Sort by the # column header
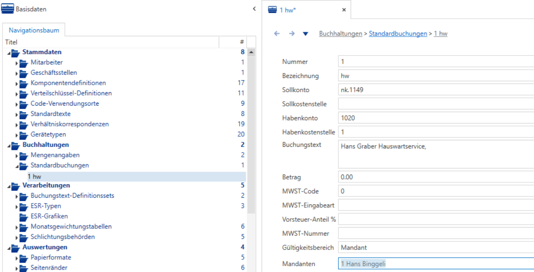 click(x=233, y=42)
